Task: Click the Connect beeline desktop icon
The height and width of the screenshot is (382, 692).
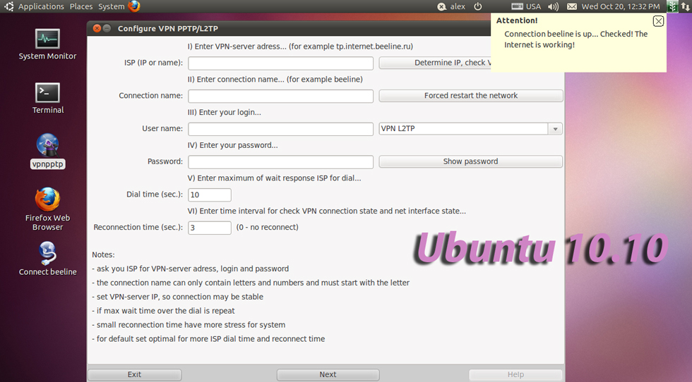Action: click(x=47, y=259)
